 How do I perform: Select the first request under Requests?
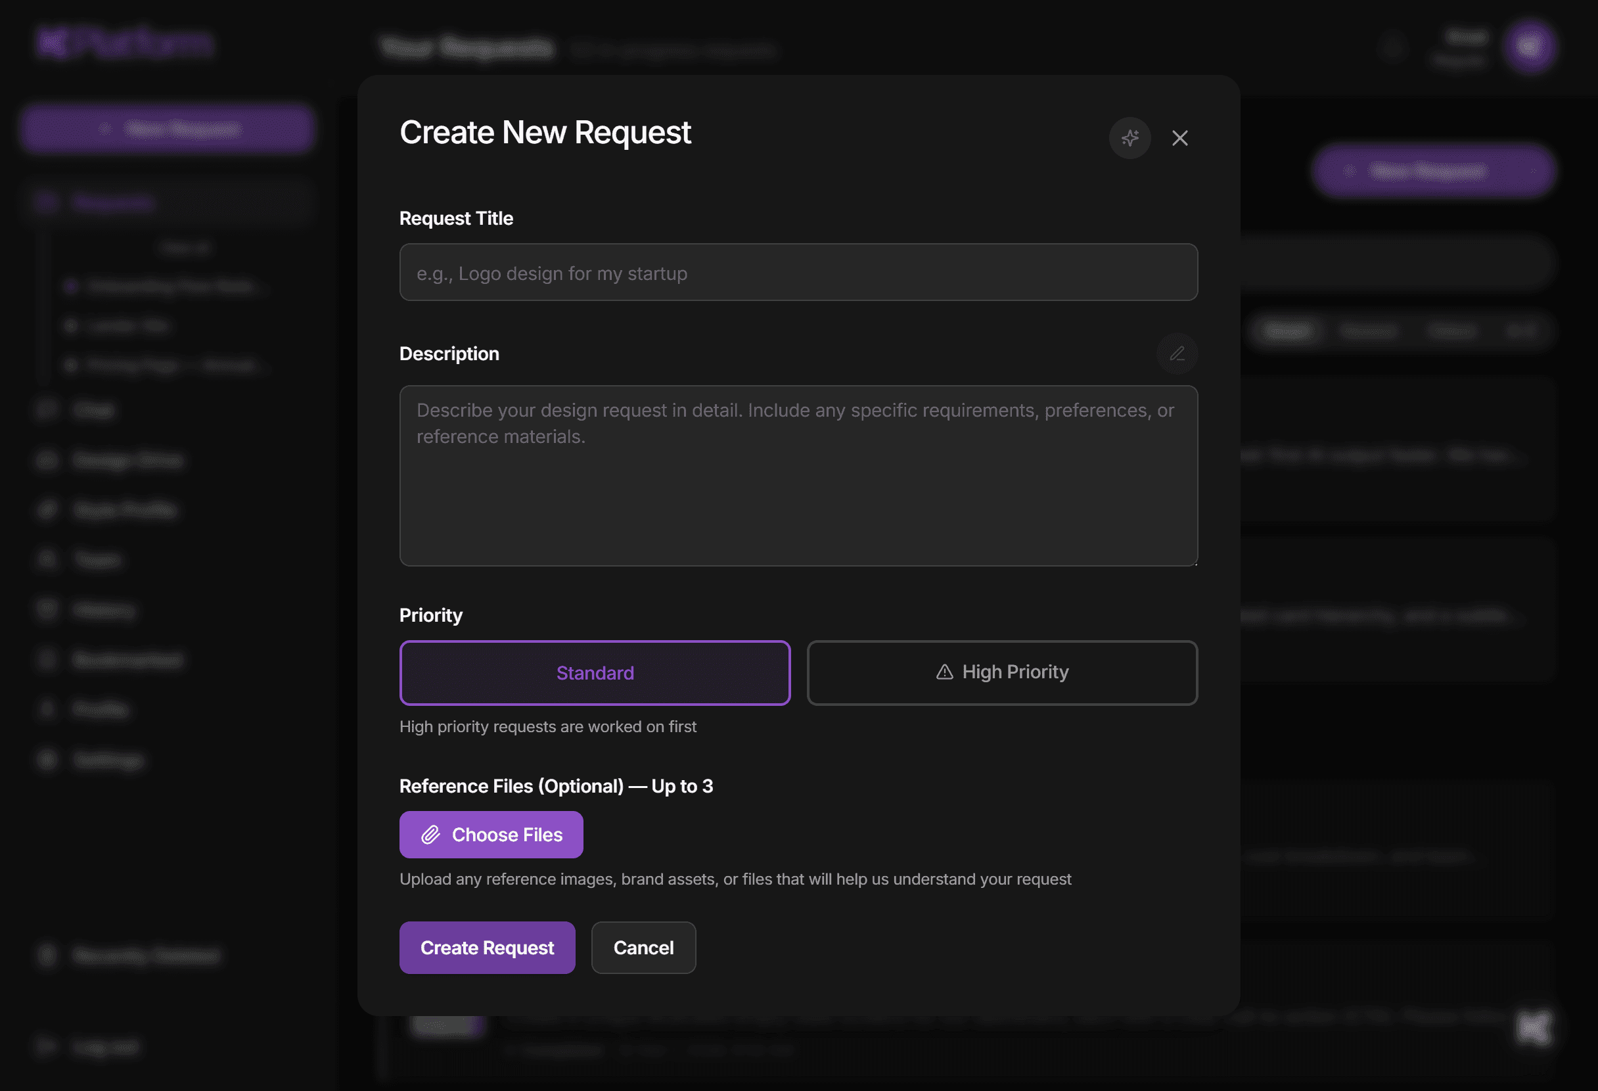click(172, 287)
